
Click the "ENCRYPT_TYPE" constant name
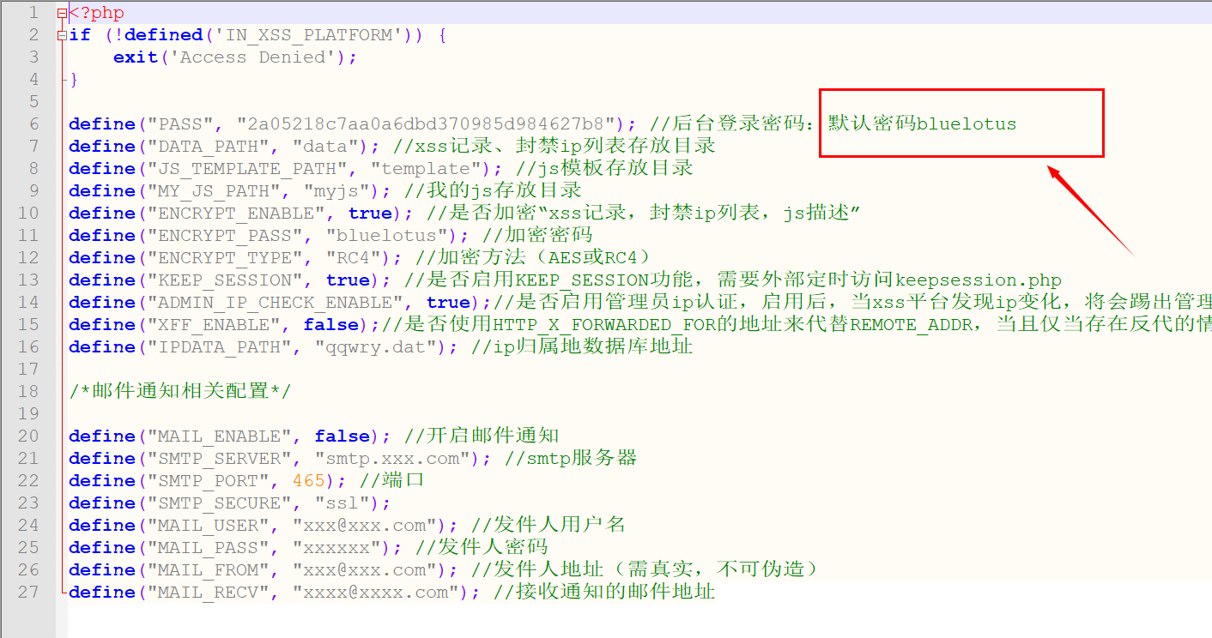pyautogui.click(x=226, y=258)
